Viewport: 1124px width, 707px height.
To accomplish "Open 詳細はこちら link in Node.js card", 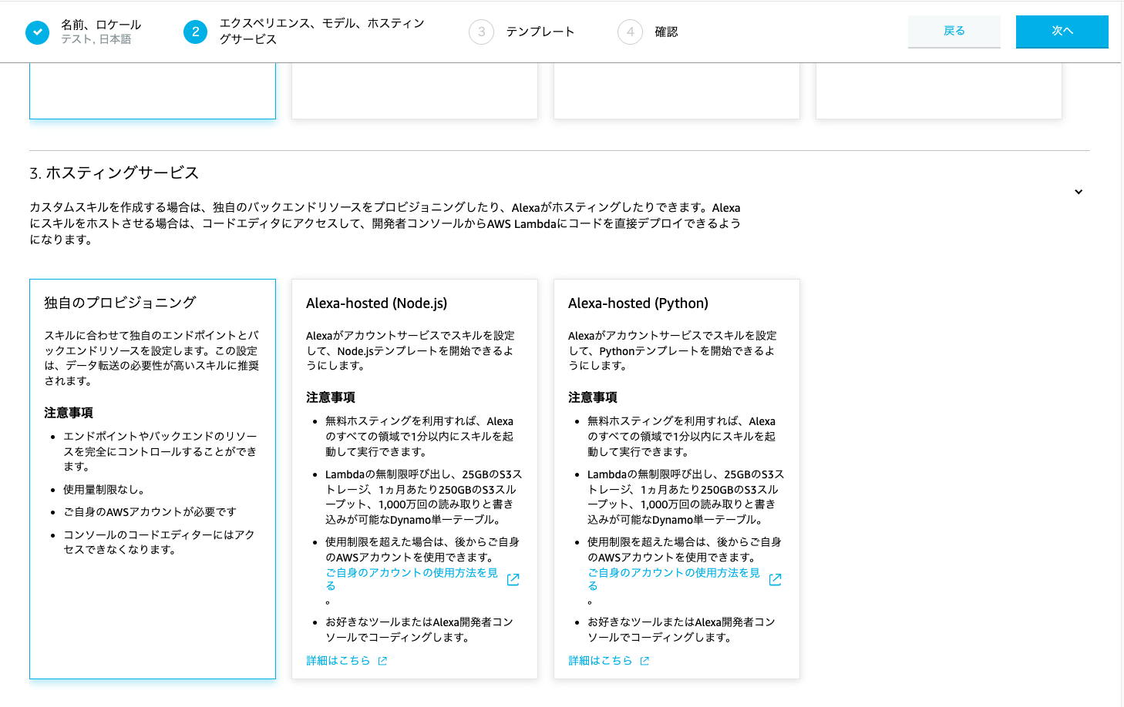I will click(x=338, y=661).
